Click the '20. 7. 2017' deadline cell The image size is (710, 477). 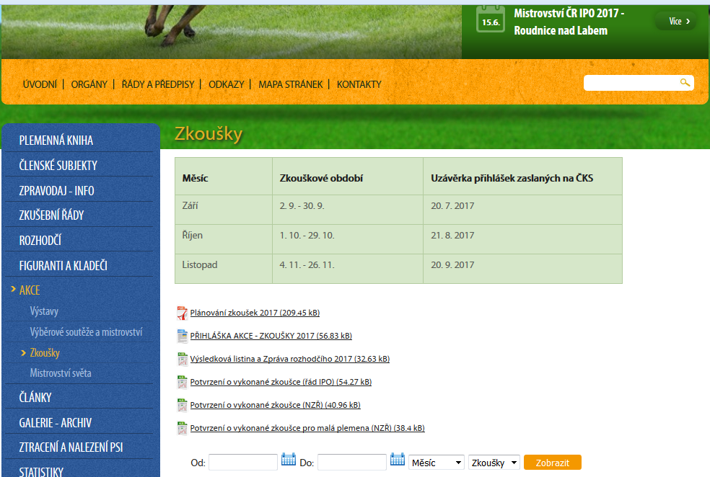tap(523, 210)
